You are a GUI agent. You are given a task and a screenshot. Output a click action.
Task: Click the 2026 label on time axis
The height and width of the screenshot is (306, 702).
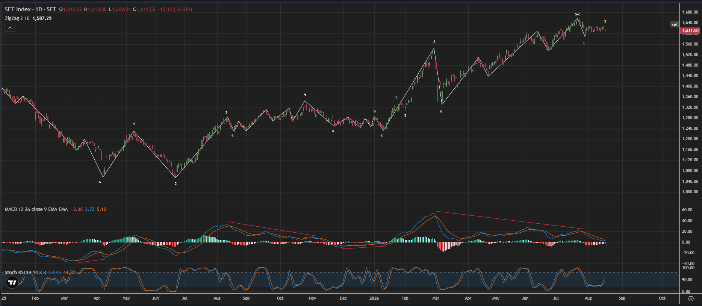click(x=374, y=298)
